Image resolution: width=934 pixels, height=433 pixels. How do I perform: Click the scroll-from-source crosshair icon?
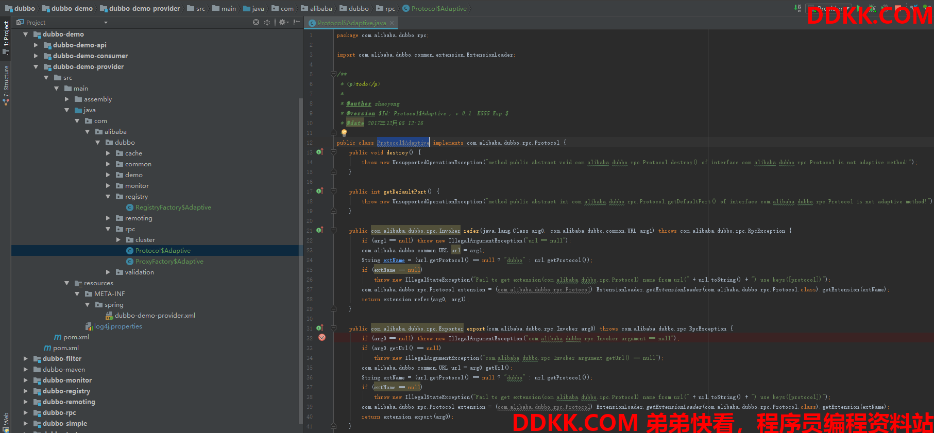pos(256,22)
